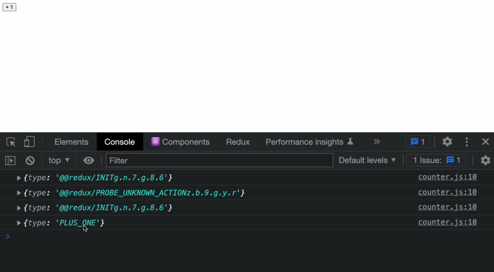The width and height of the screenshot is (494, 272).
Task: Open console settings gear
Action: [485, 160]
